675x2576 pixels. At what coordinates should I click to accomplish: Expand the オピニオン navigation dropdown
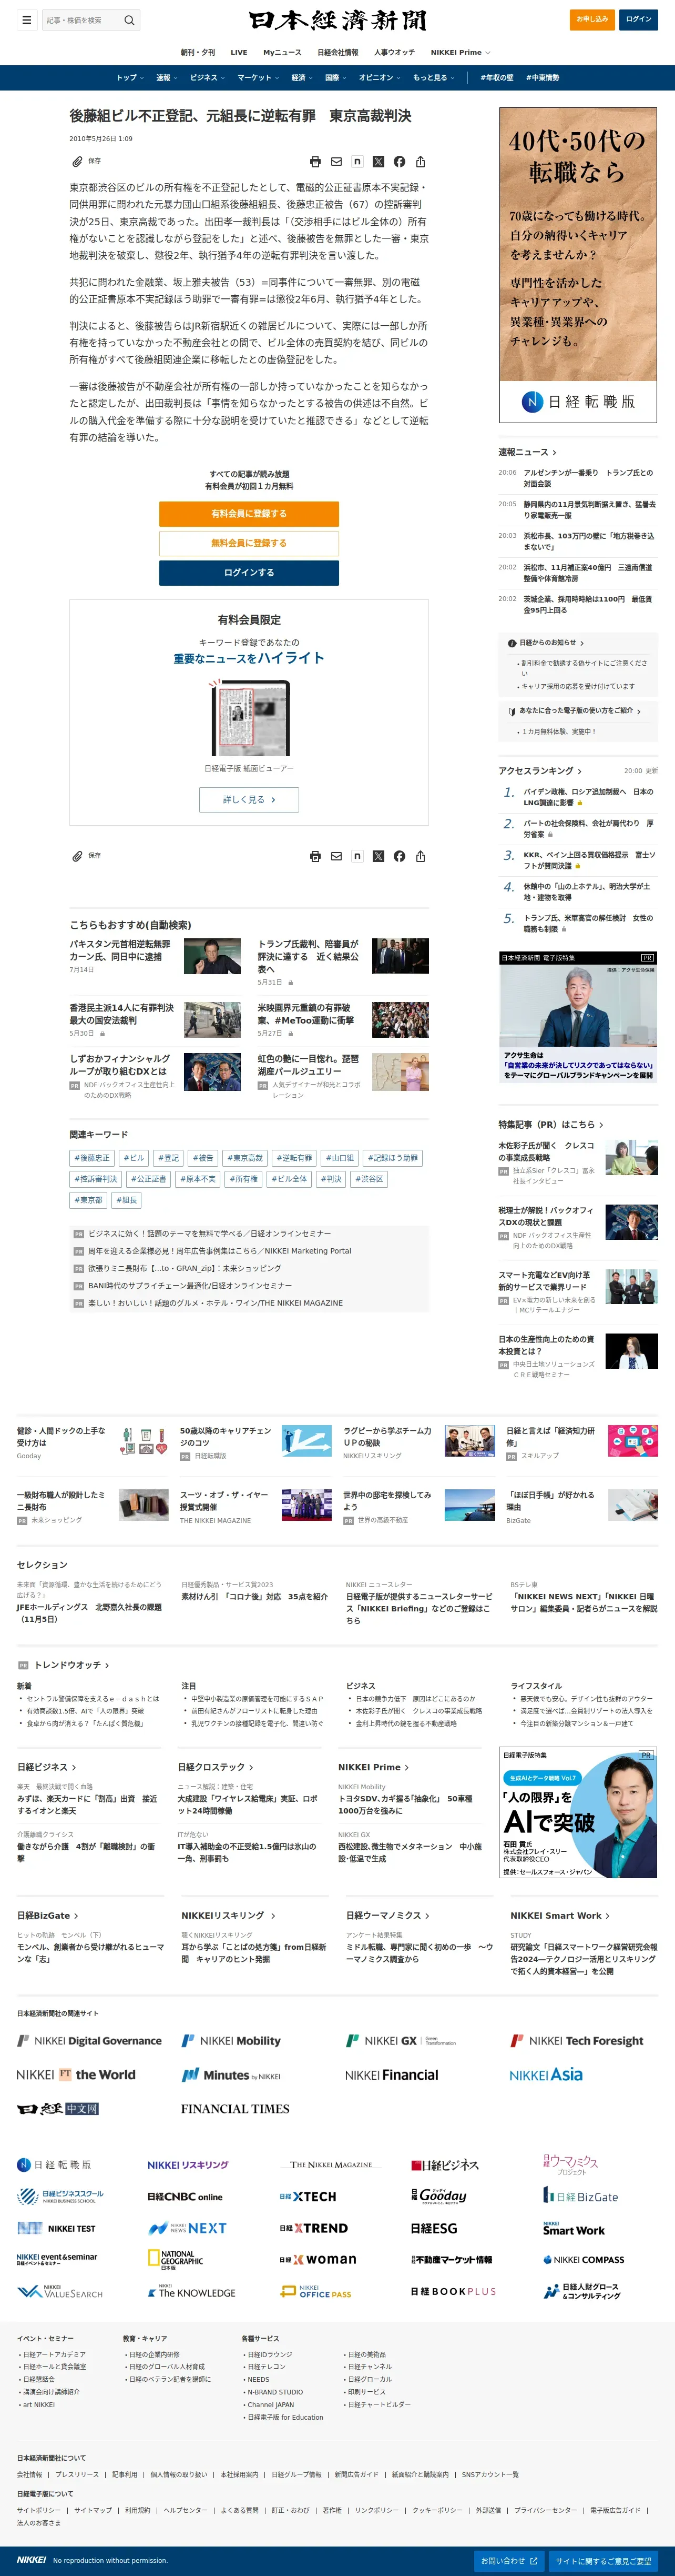click(380, 78)
